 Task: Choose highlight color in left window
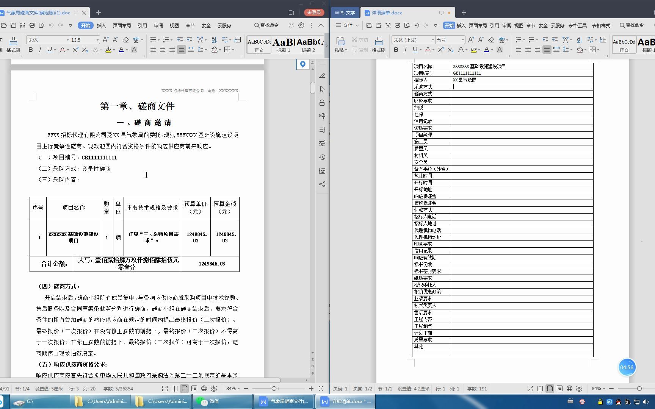point(108,50)
